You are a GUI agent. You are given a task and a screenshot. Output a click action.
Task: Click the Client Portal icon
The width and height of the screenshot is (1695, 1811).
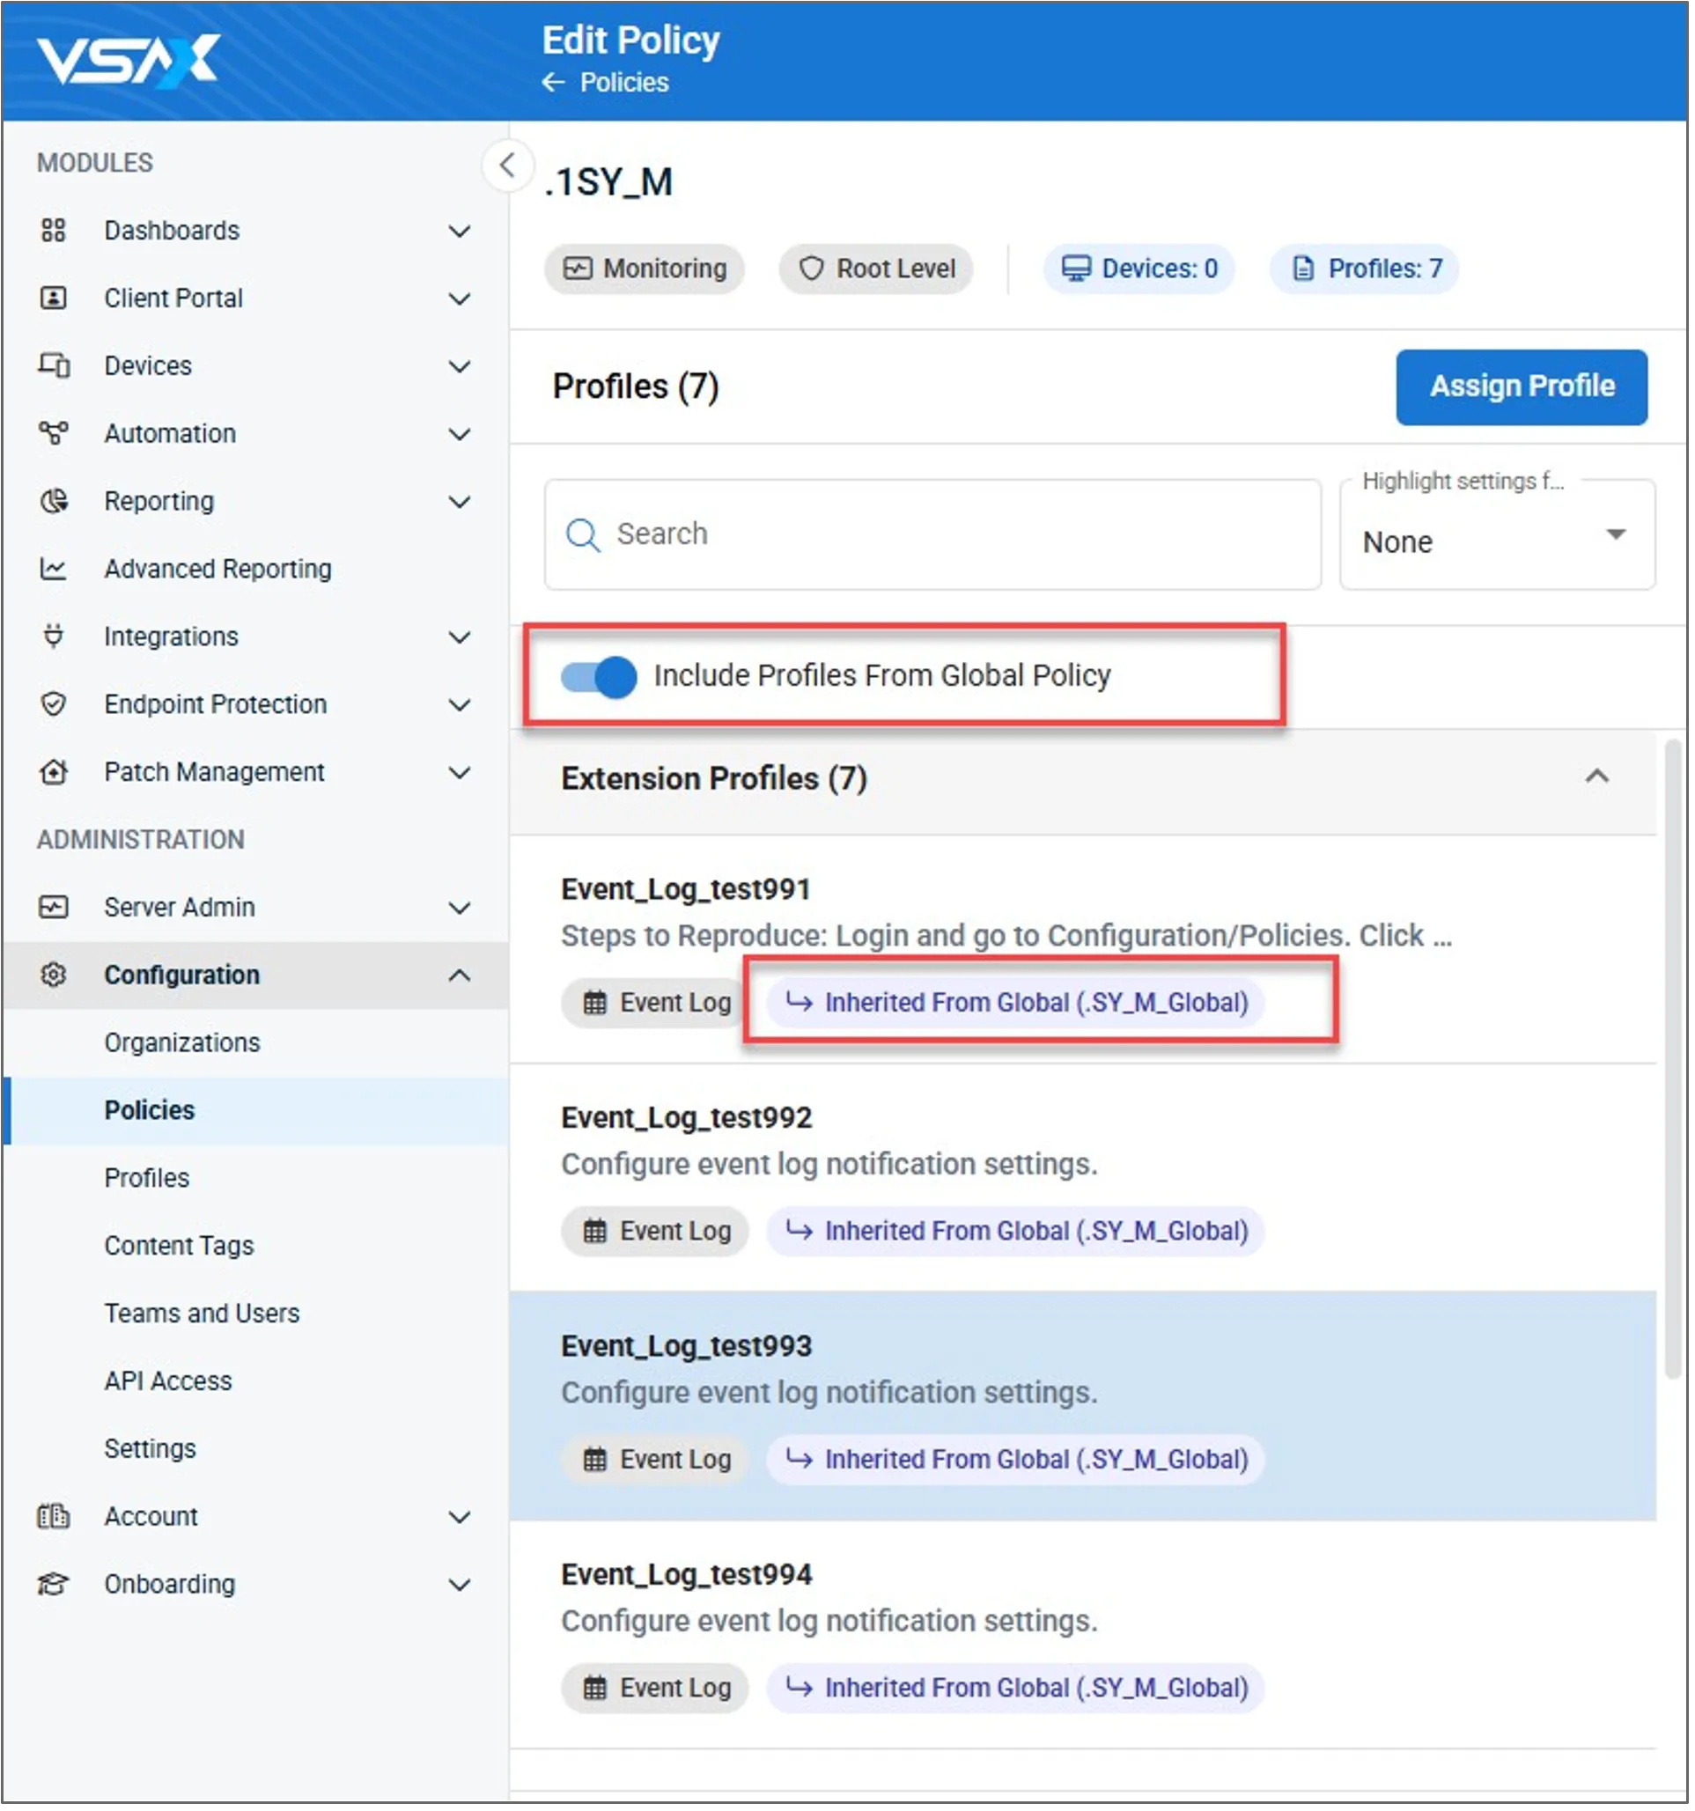point(54,298)
